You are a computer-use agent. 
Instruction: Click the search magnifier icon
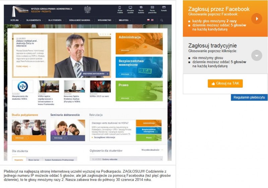[161, 20]
